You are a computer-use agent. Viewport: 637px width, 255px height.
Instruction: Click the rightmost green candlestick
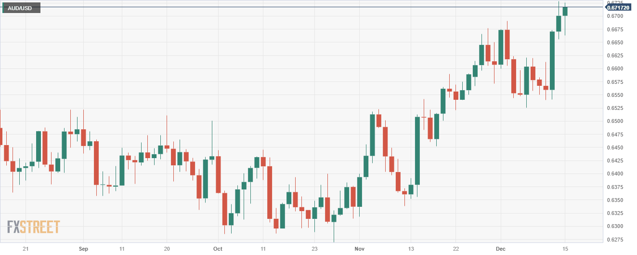click(565, 12)
